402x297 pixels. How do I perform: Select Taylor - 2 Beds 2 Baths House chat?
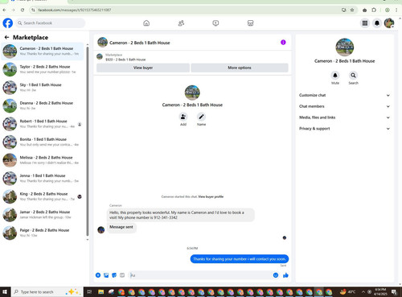coord(43,69)
